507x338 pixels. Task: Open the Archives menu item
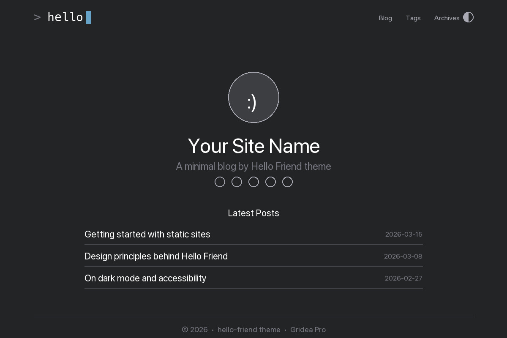tap(447, 18)
